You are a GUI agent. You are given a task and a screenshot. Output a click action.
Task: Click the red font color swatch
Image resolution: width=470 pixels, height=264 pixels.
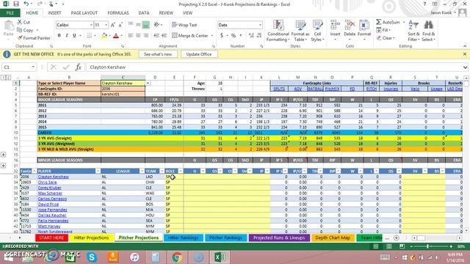[116, 36]
